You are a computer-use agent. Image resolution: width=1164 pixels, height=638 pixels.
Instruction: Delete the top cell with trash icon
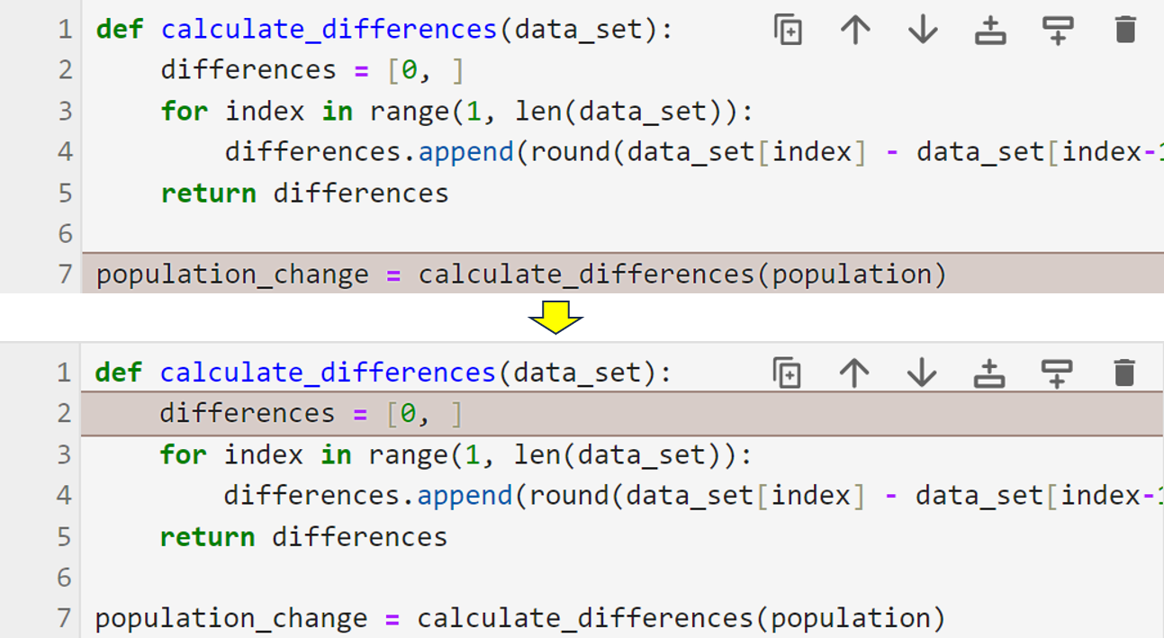click(1124, 29)
